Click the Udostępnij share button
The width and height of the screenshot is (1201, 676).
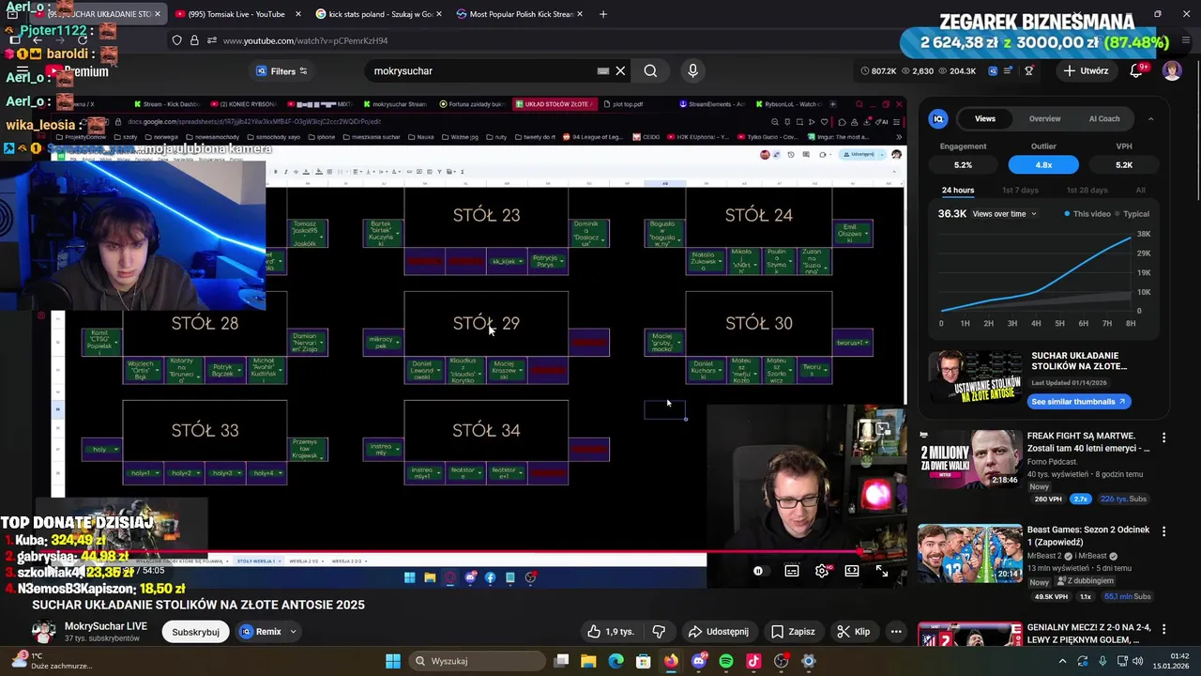pos(719,632)
